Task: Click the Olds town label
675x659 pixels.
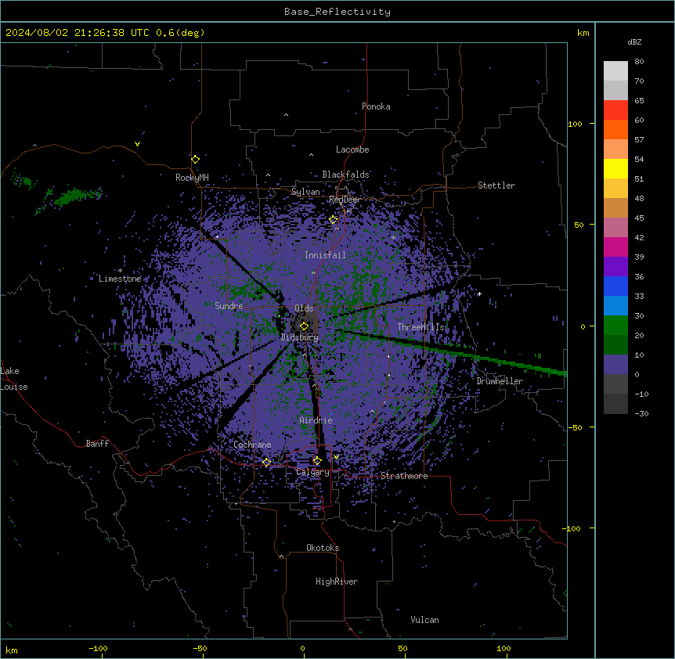Action: 304,308
